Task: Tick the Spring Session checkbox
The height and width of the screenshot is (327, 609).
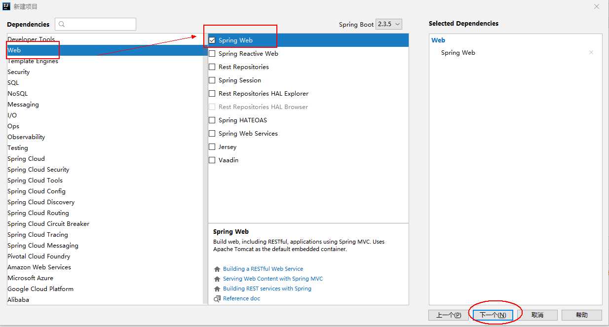Action: (x=212, y=80)
